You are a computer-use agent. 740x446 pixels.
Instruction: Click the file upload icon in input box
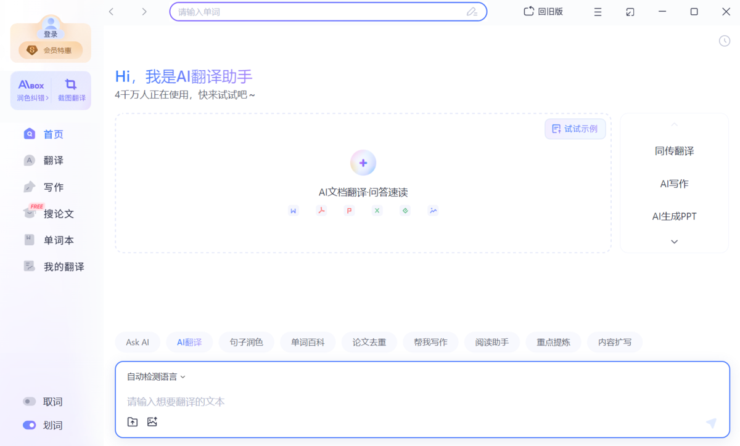132,422
